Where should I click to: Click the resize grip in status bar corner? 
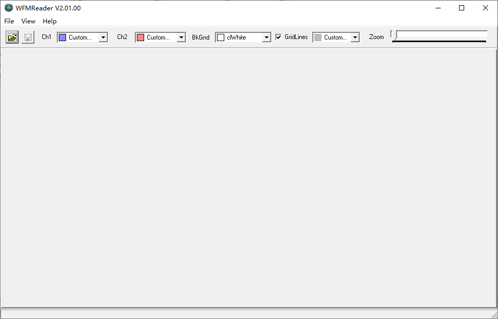(494, 314)
